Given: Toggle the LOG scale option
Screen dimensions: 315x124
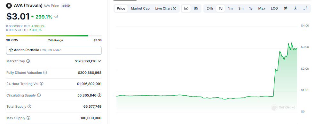Looking at the screenshot, I should point(274,8).
